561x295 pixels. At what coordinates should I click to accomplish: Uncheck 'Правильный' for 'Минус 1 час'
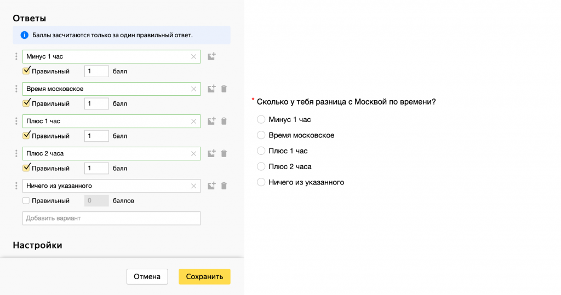pyautogui.click(x=26, y=71)
